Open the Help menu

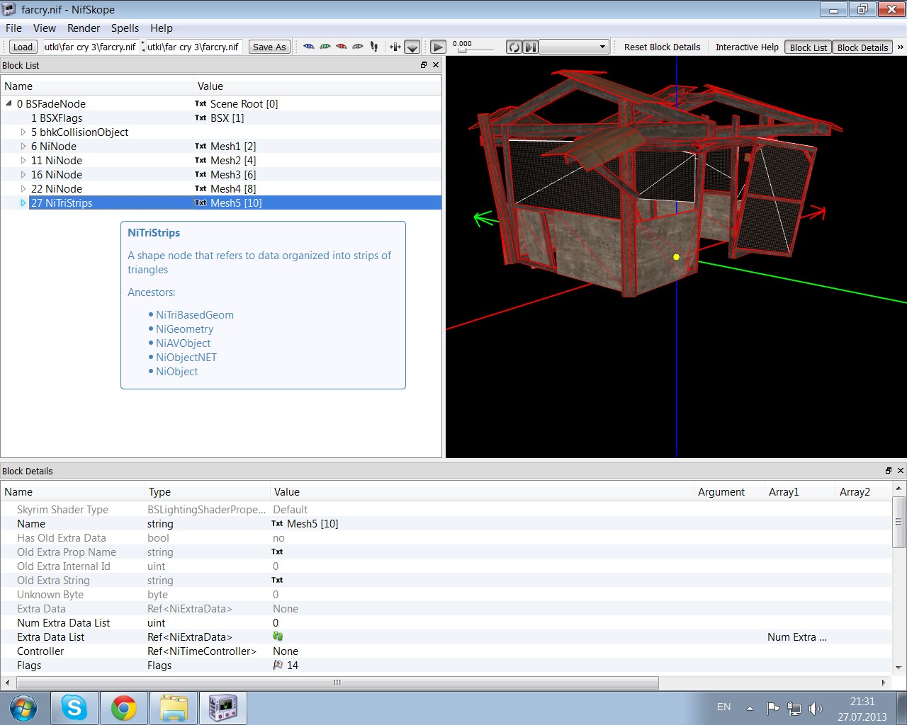click(x=162, y=28)
